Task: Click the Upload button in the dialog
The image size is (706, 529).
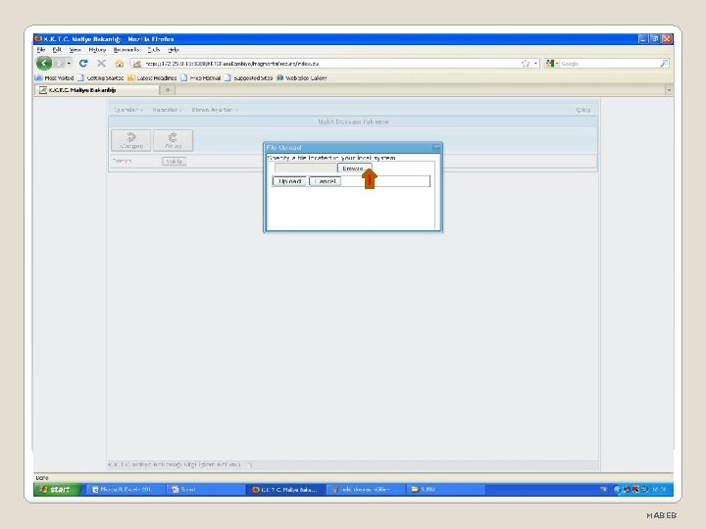Action: pyautogui.click(x=289, y=181)
